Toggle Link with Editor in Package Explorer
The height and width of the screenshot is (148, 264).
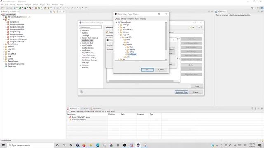tap(54, 12)
